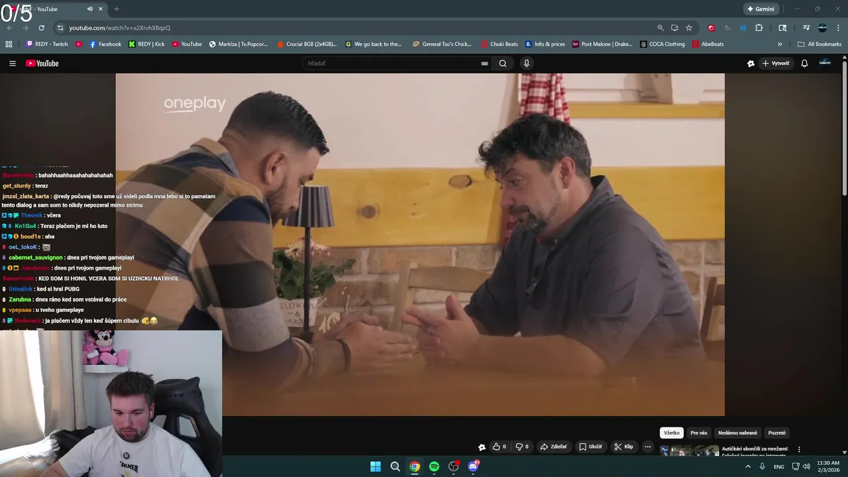Open Spotify from the taskbar
The width and height of the screenshot is (848, 477).
[434, 466]
